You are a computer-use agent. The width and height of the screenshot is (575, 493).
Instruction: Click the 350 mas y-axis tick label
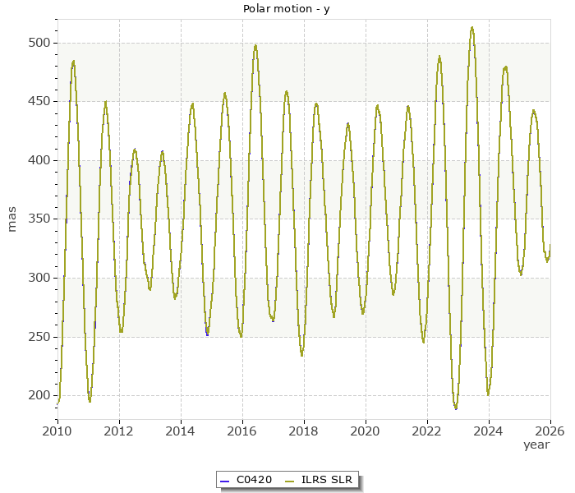tap(40, 219)
